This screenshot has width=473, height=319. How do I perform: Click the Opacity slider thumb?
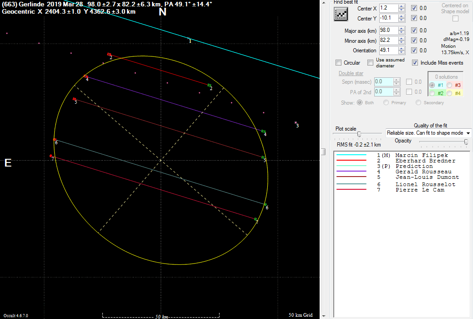(x=466, y=142)
